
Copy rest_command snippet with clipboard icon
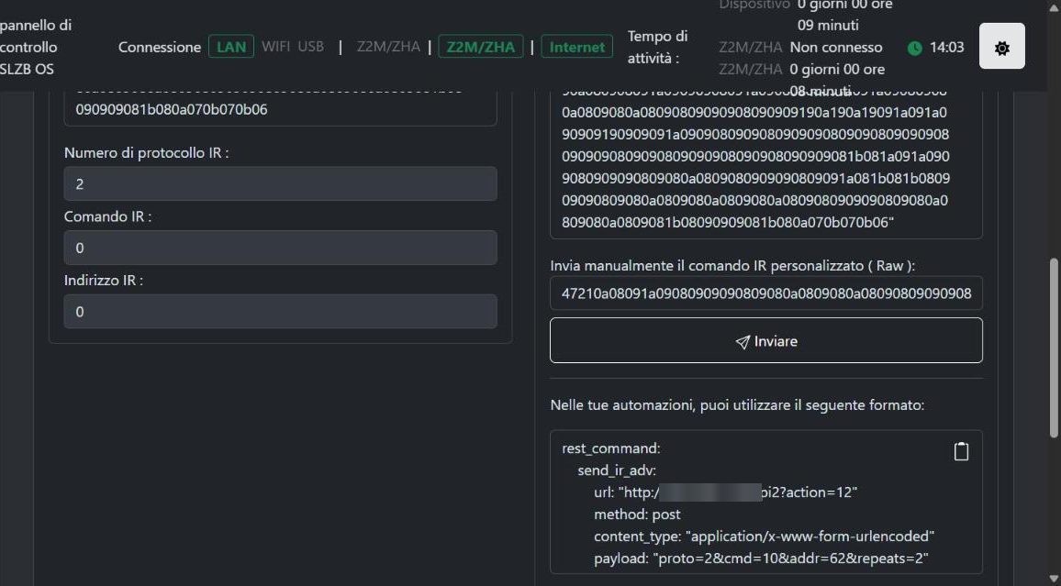pos(961,451)
